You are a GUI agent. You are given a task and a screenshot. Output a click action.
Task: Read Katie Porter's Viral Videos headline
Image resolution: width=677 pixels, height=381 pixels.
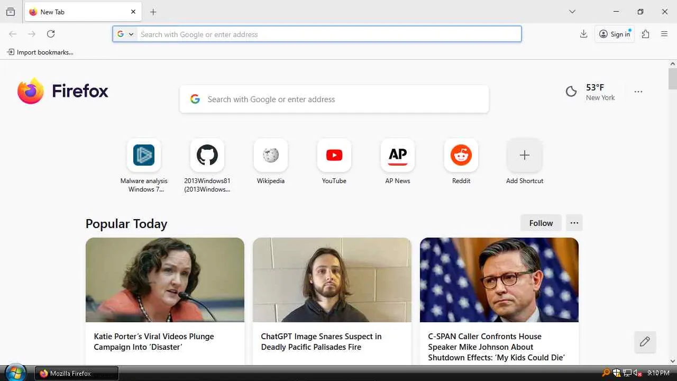[154, 341]
